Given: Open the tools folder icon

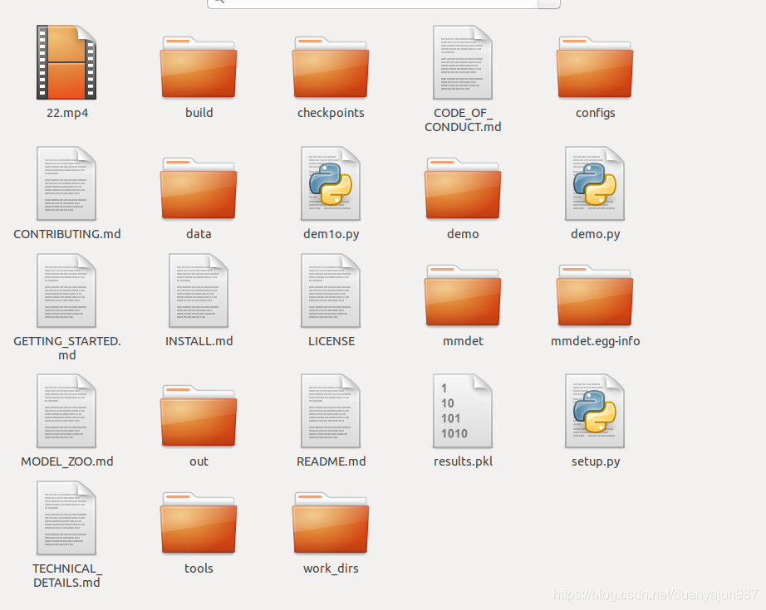Looking at the screenshot, I should pos(199,523).
